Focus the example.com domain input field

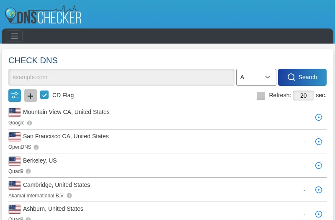point(121,77)
